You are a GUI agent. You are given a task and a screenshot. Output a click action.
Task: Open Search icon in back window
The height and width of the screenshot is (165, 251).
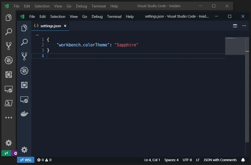[x=9, y=32]
